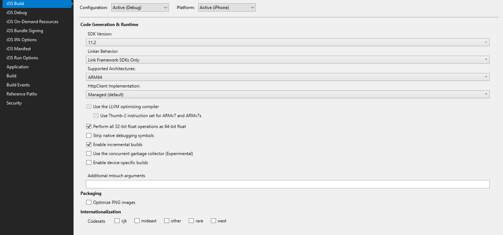503x235 pixels.
Task: Open the HttpClient Implementation dropdown
Action: pos(288,94)
